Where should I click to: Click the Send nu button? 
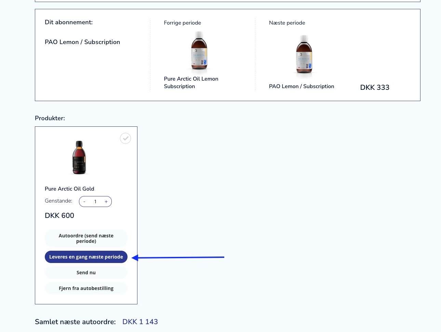point(86,273)
